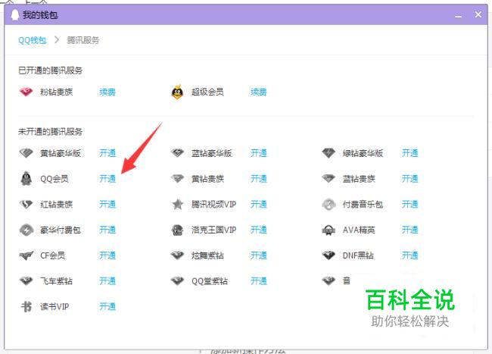The height and width of the screenshot is (354, 492).
Task: Go back to QQ钱包 breadcrumb
Action: click(x=33, y=40)
